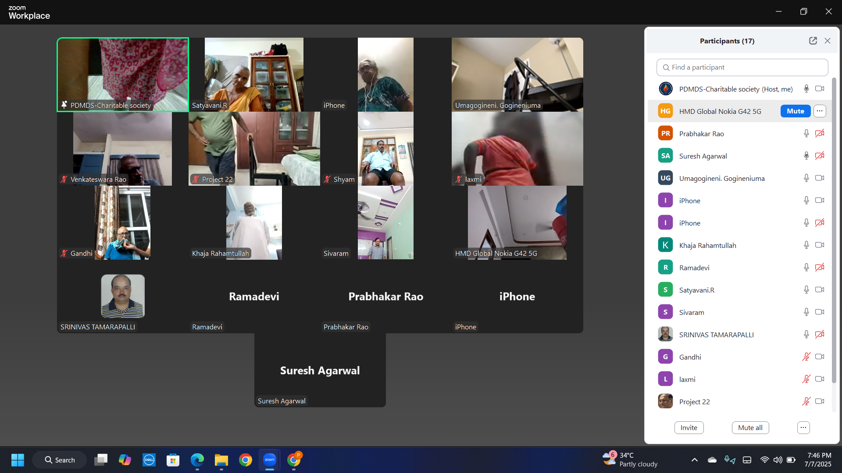
Task: Click Khaja Rahamtullah's microphone icon
Action: [806, 245]
